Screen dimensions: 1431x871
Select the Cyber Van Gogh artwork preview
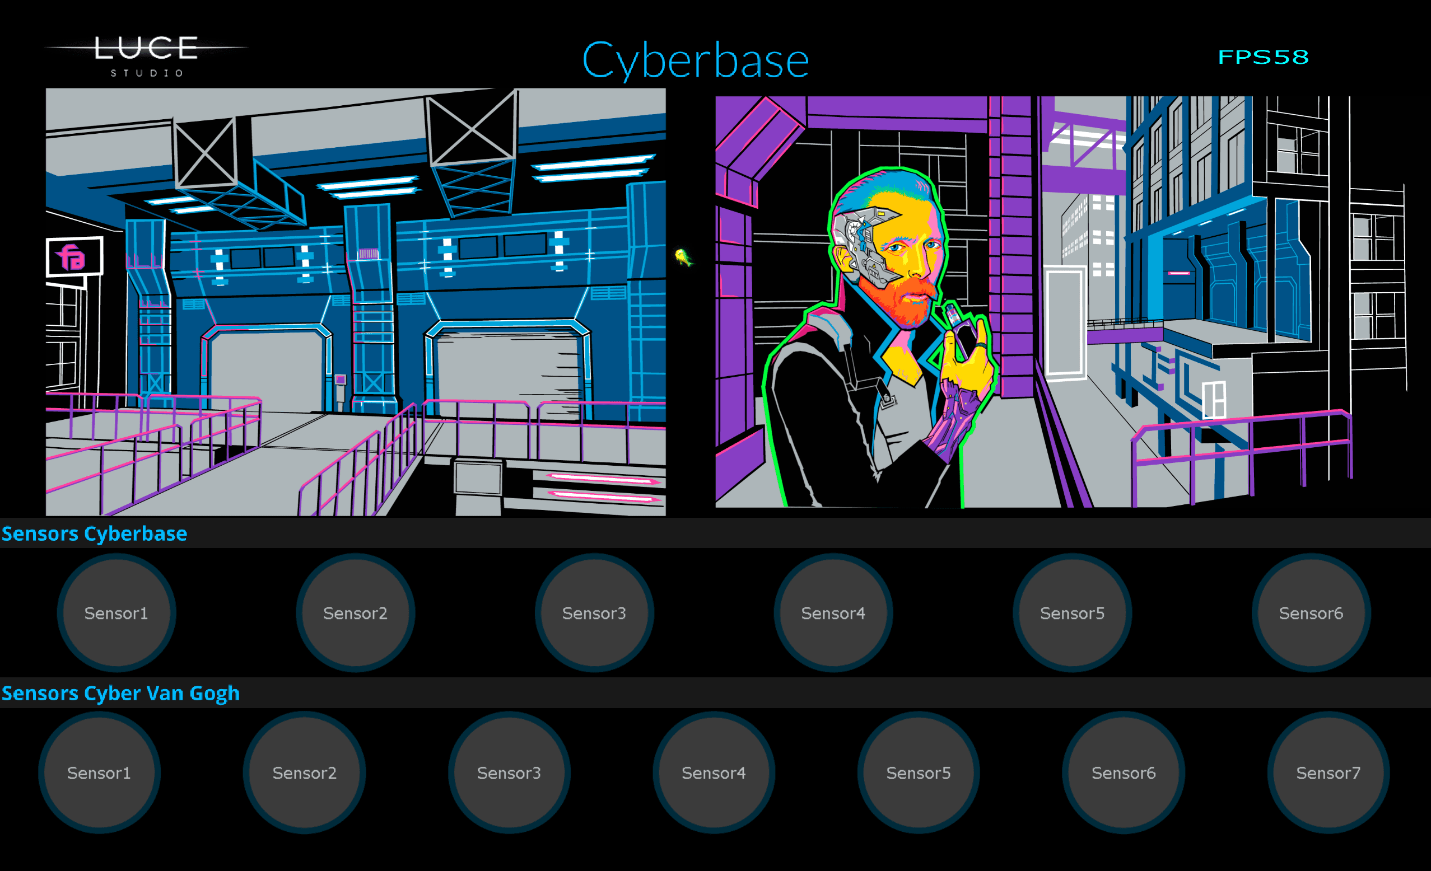tap(1062, 302)
